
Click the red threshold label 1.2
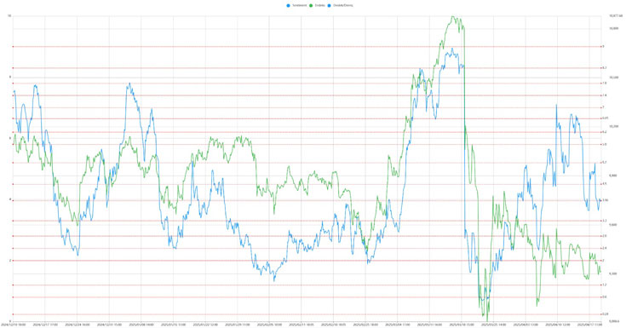coord(604,285)
